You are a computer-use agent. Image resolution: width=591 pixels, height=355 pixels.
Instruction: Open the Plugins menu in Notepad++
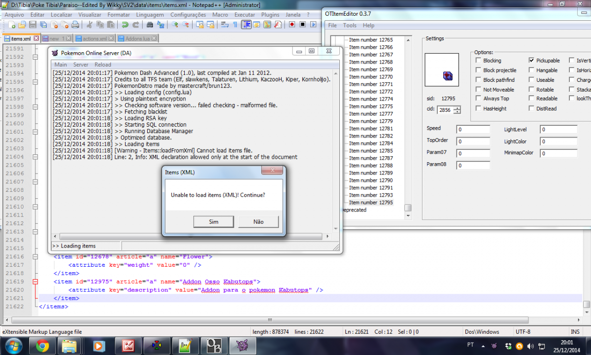tap(270, 15)
